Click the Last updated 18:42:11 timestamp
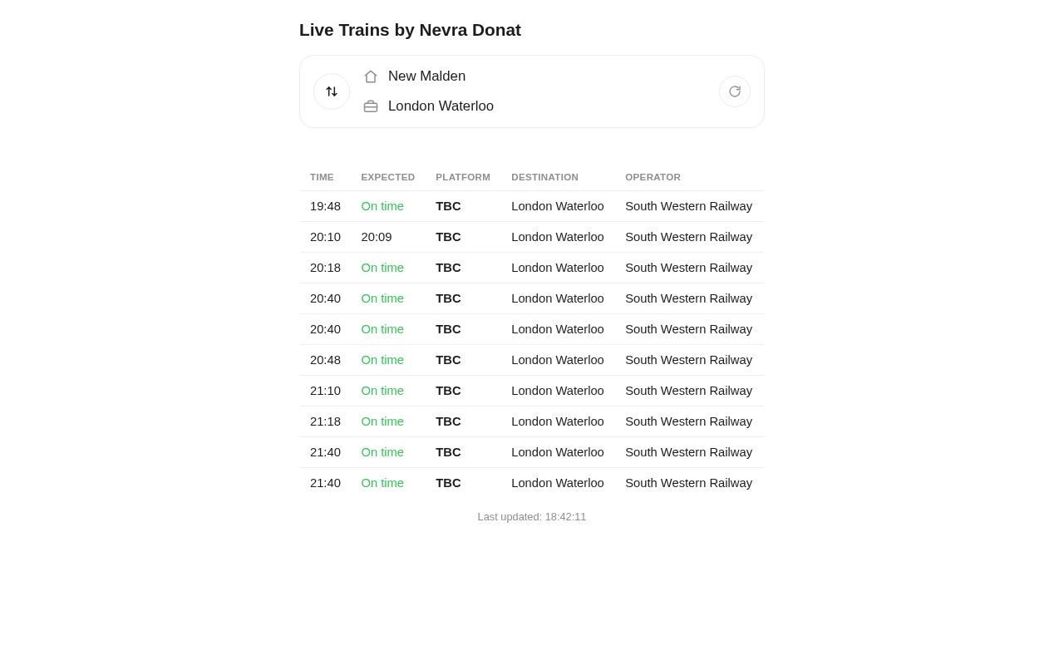1064x665 pixels. [532, 517]
